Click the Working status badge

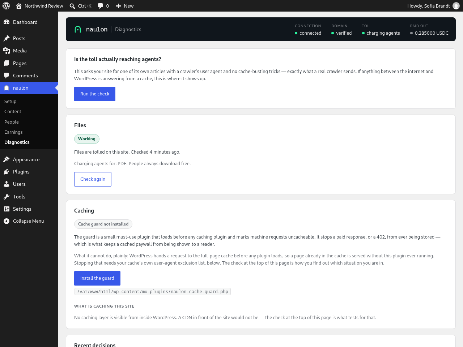[87, 139]
